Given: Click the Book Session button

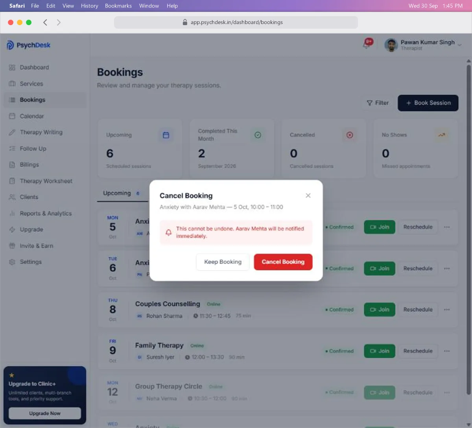Looking at the screenshot, I should click(428, 103).
